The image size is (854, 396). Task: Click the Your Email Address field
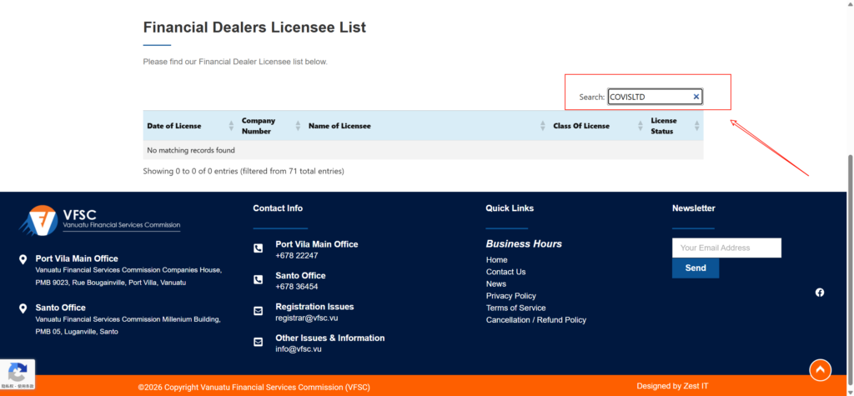click(x=726, y=248)
